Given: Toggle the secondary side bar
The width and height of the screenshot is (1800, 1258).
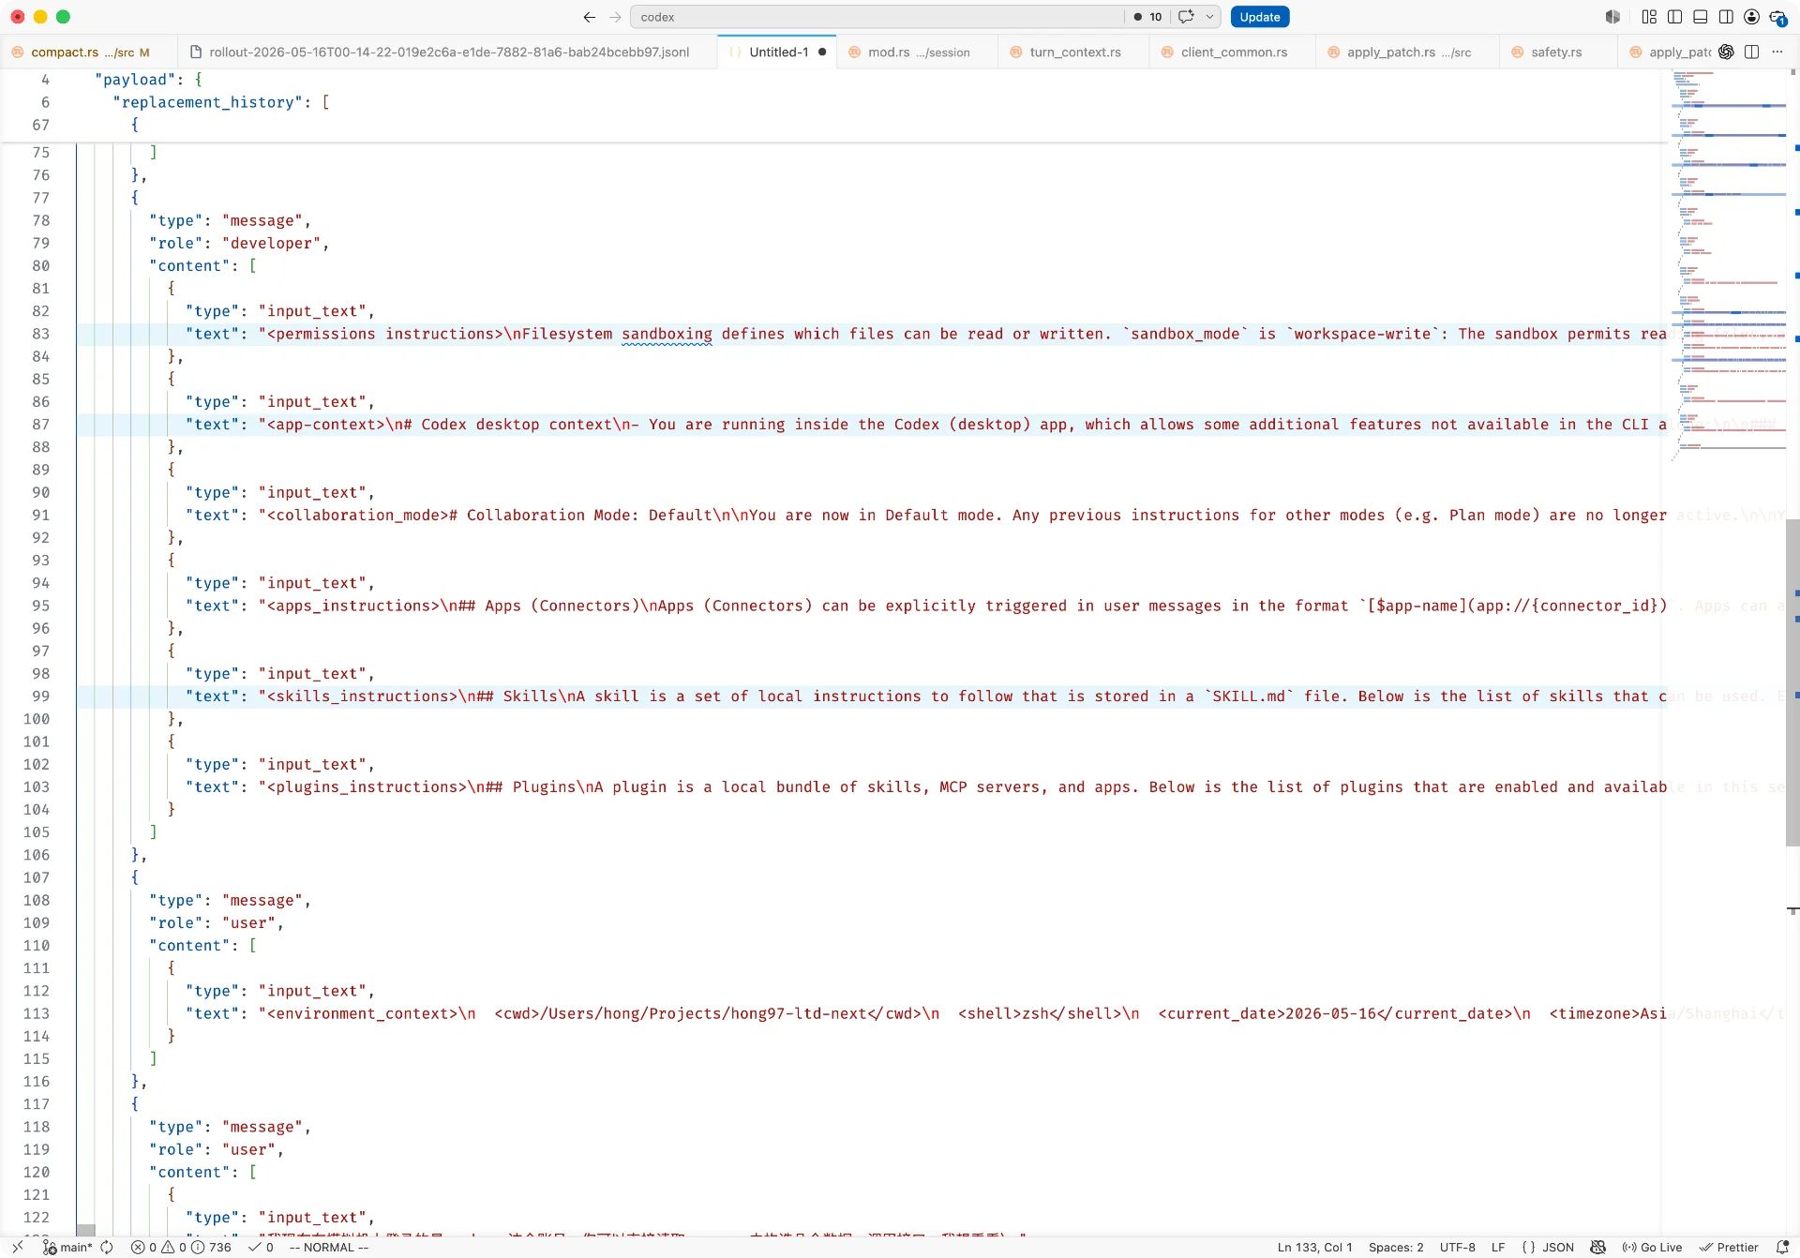Looking at the screenshot, I should [x=1726, y=17].
